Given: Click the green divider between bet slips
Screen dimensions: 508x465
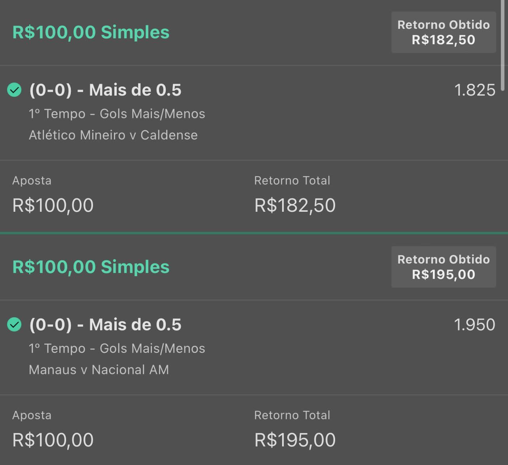Looking at the screenshot, I should (254, 233).
